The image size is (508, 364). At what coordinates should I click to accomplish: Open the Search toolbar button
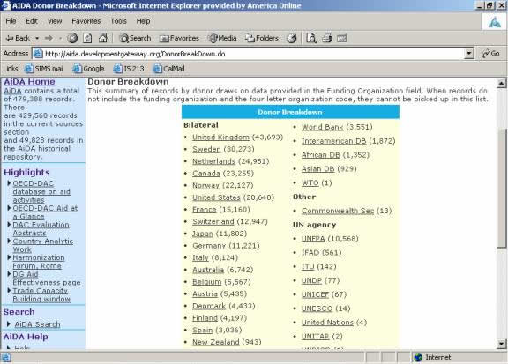(135, 38)
